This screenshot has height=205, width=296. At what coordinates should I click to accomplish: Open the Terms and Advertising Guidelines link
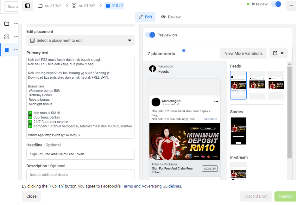click(152, 186)
